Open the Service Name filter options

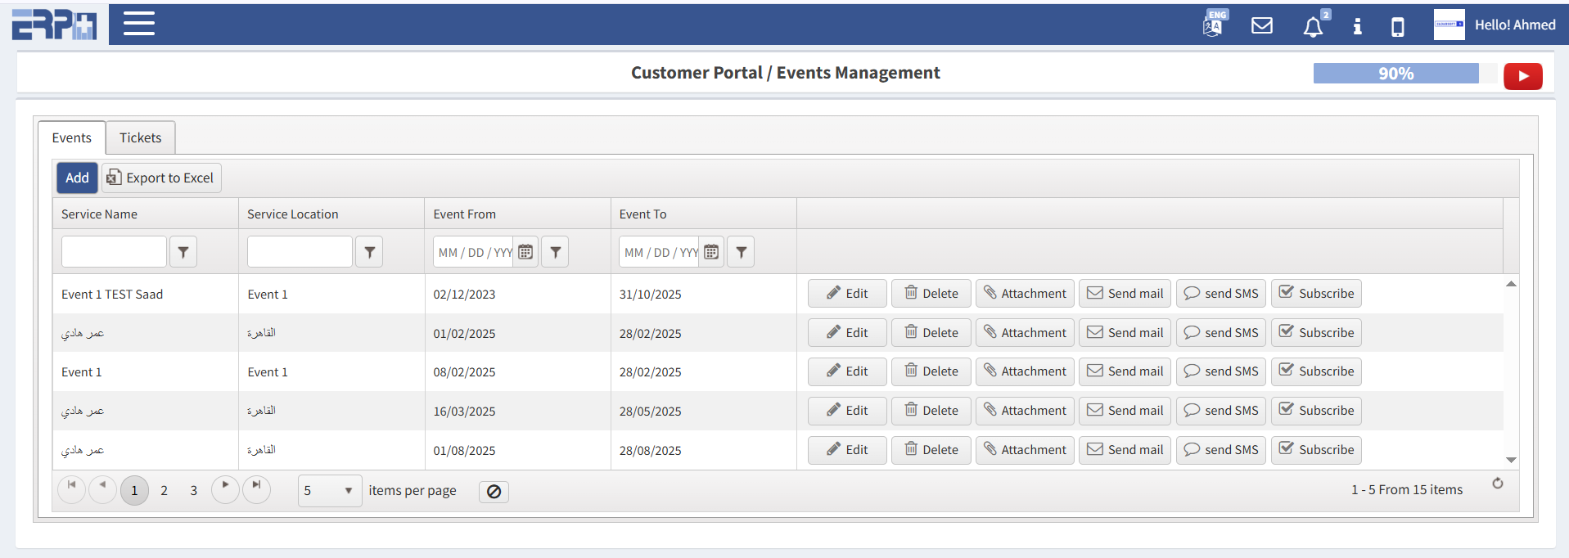coord(183,252)
